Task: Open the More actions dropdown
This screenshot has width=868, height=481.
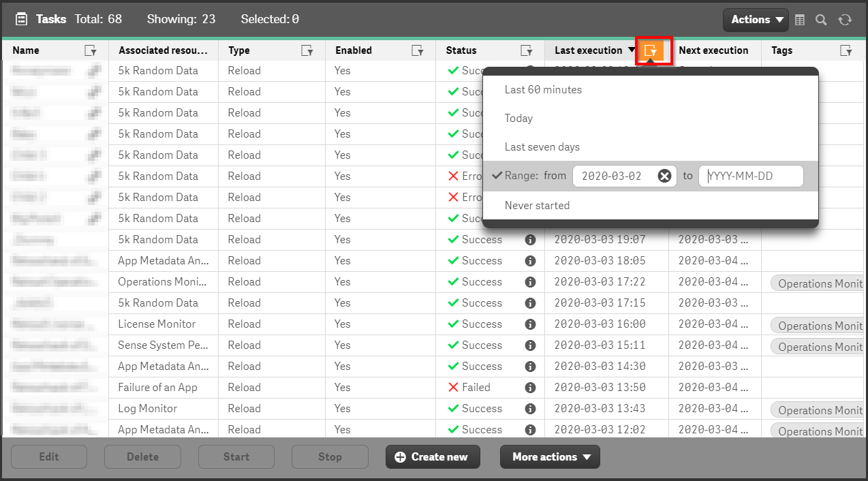Action: pos(550,456)
